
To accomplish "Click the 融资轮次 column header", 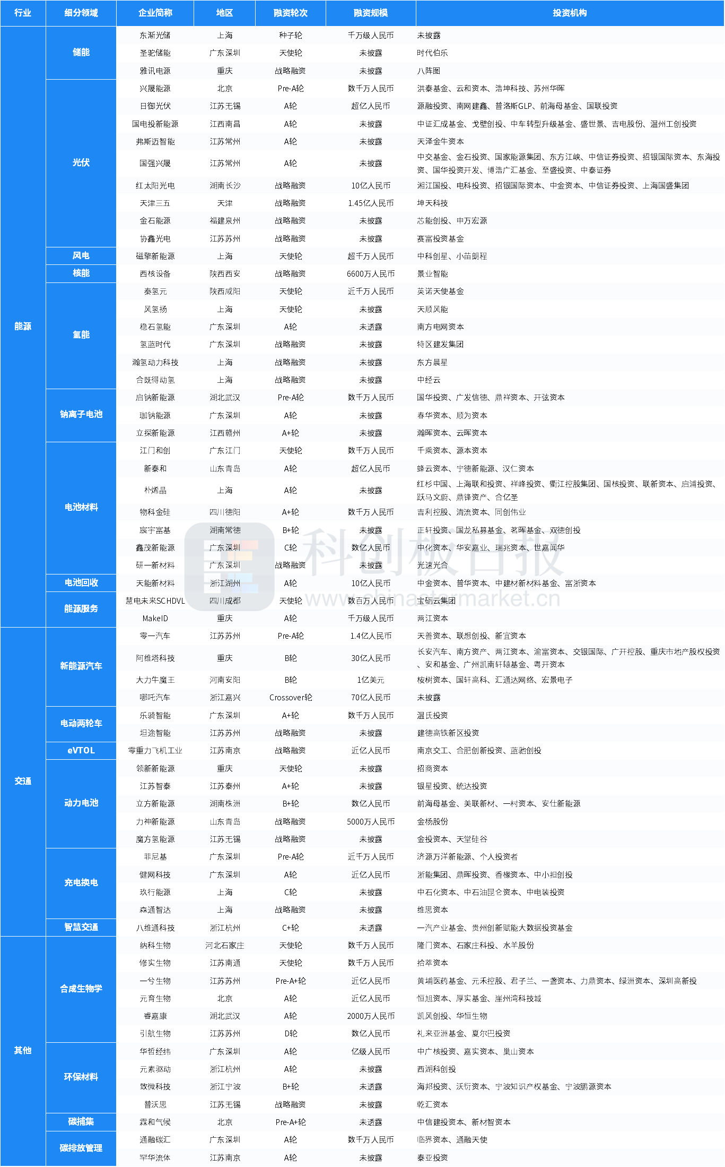I will (291, 13).
